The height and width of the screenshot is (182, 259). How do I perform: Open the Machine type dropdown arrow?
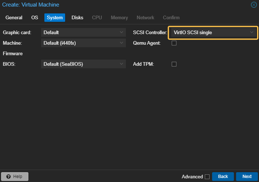coord(121,43)
